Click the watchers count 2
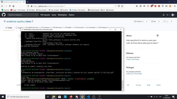 click(147, 21)
